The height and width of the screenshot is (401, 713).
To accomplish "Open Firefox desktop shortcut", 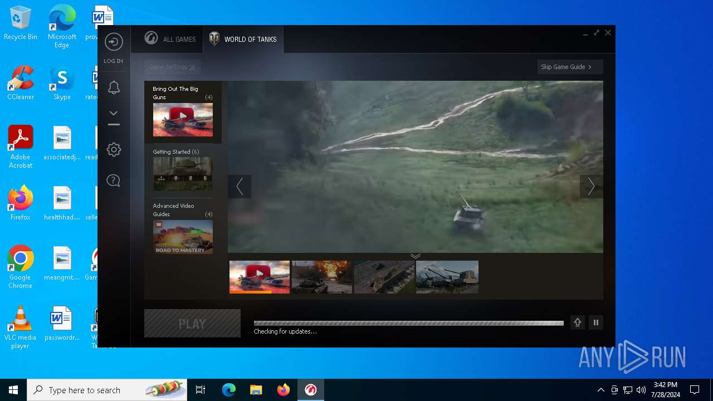I will [21, 203].
